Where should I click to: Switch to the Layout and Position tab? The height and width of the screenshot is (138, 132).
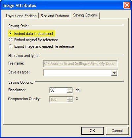[21, 16]
